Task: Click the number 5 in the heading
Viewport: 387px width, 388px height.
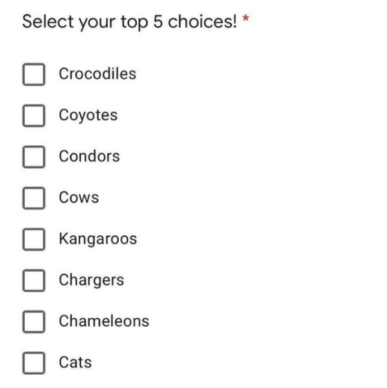Action: tap(158, 21)
